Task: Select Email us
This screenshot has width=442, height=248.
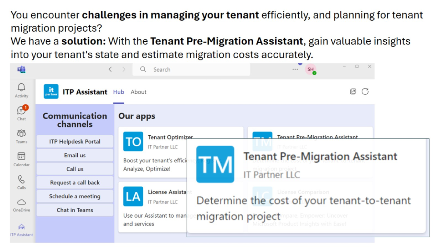Action: click(75, 155)
